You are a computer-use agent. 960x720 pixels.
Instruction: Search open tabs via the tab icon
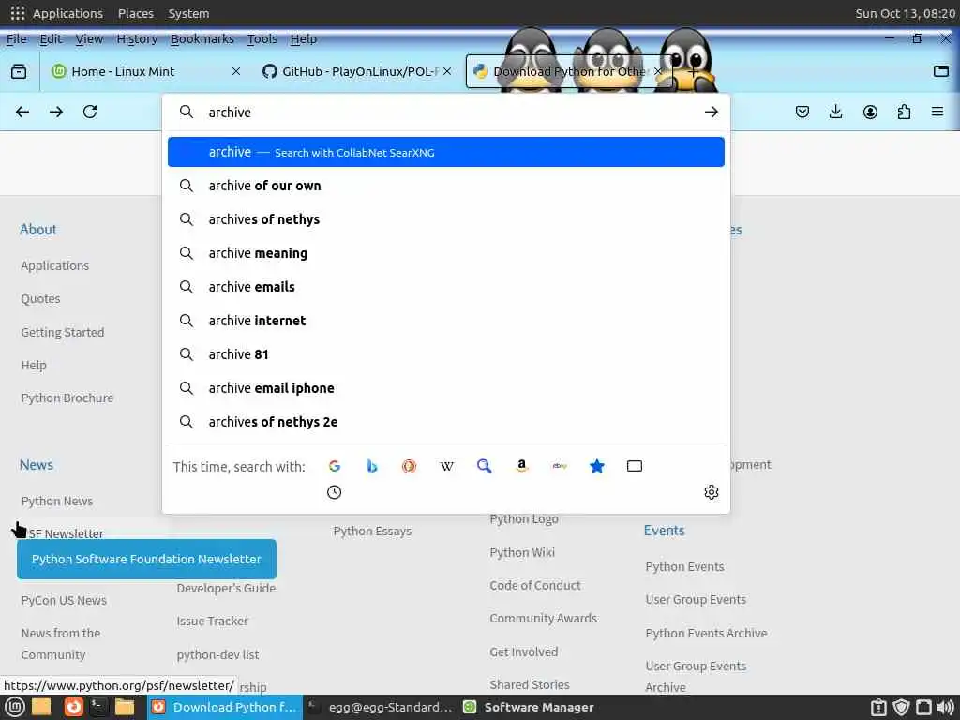pyautogui.click(x=635, y=466)
